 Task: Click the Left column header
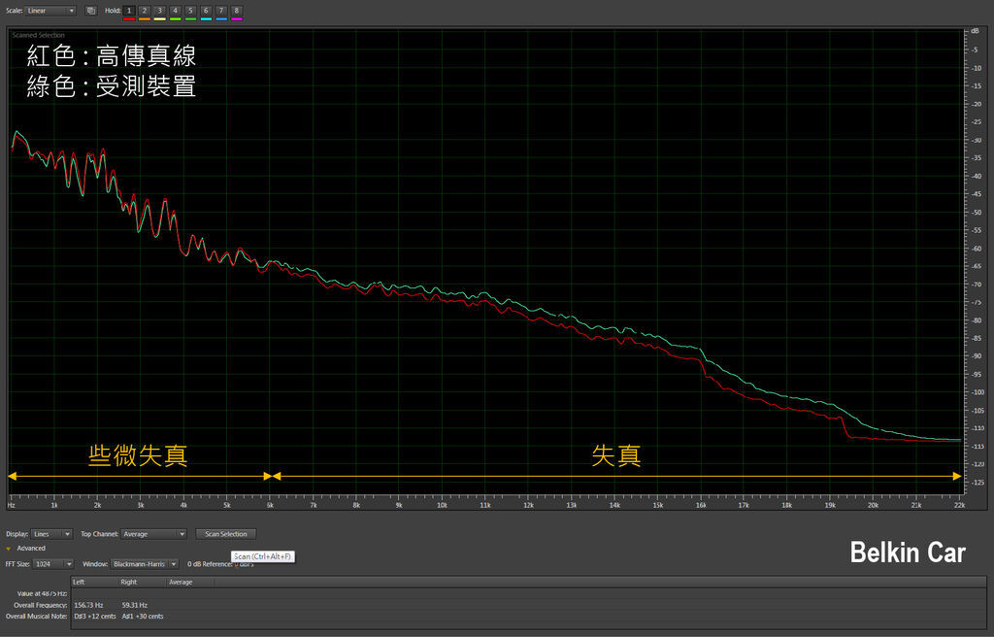[80, 583]
